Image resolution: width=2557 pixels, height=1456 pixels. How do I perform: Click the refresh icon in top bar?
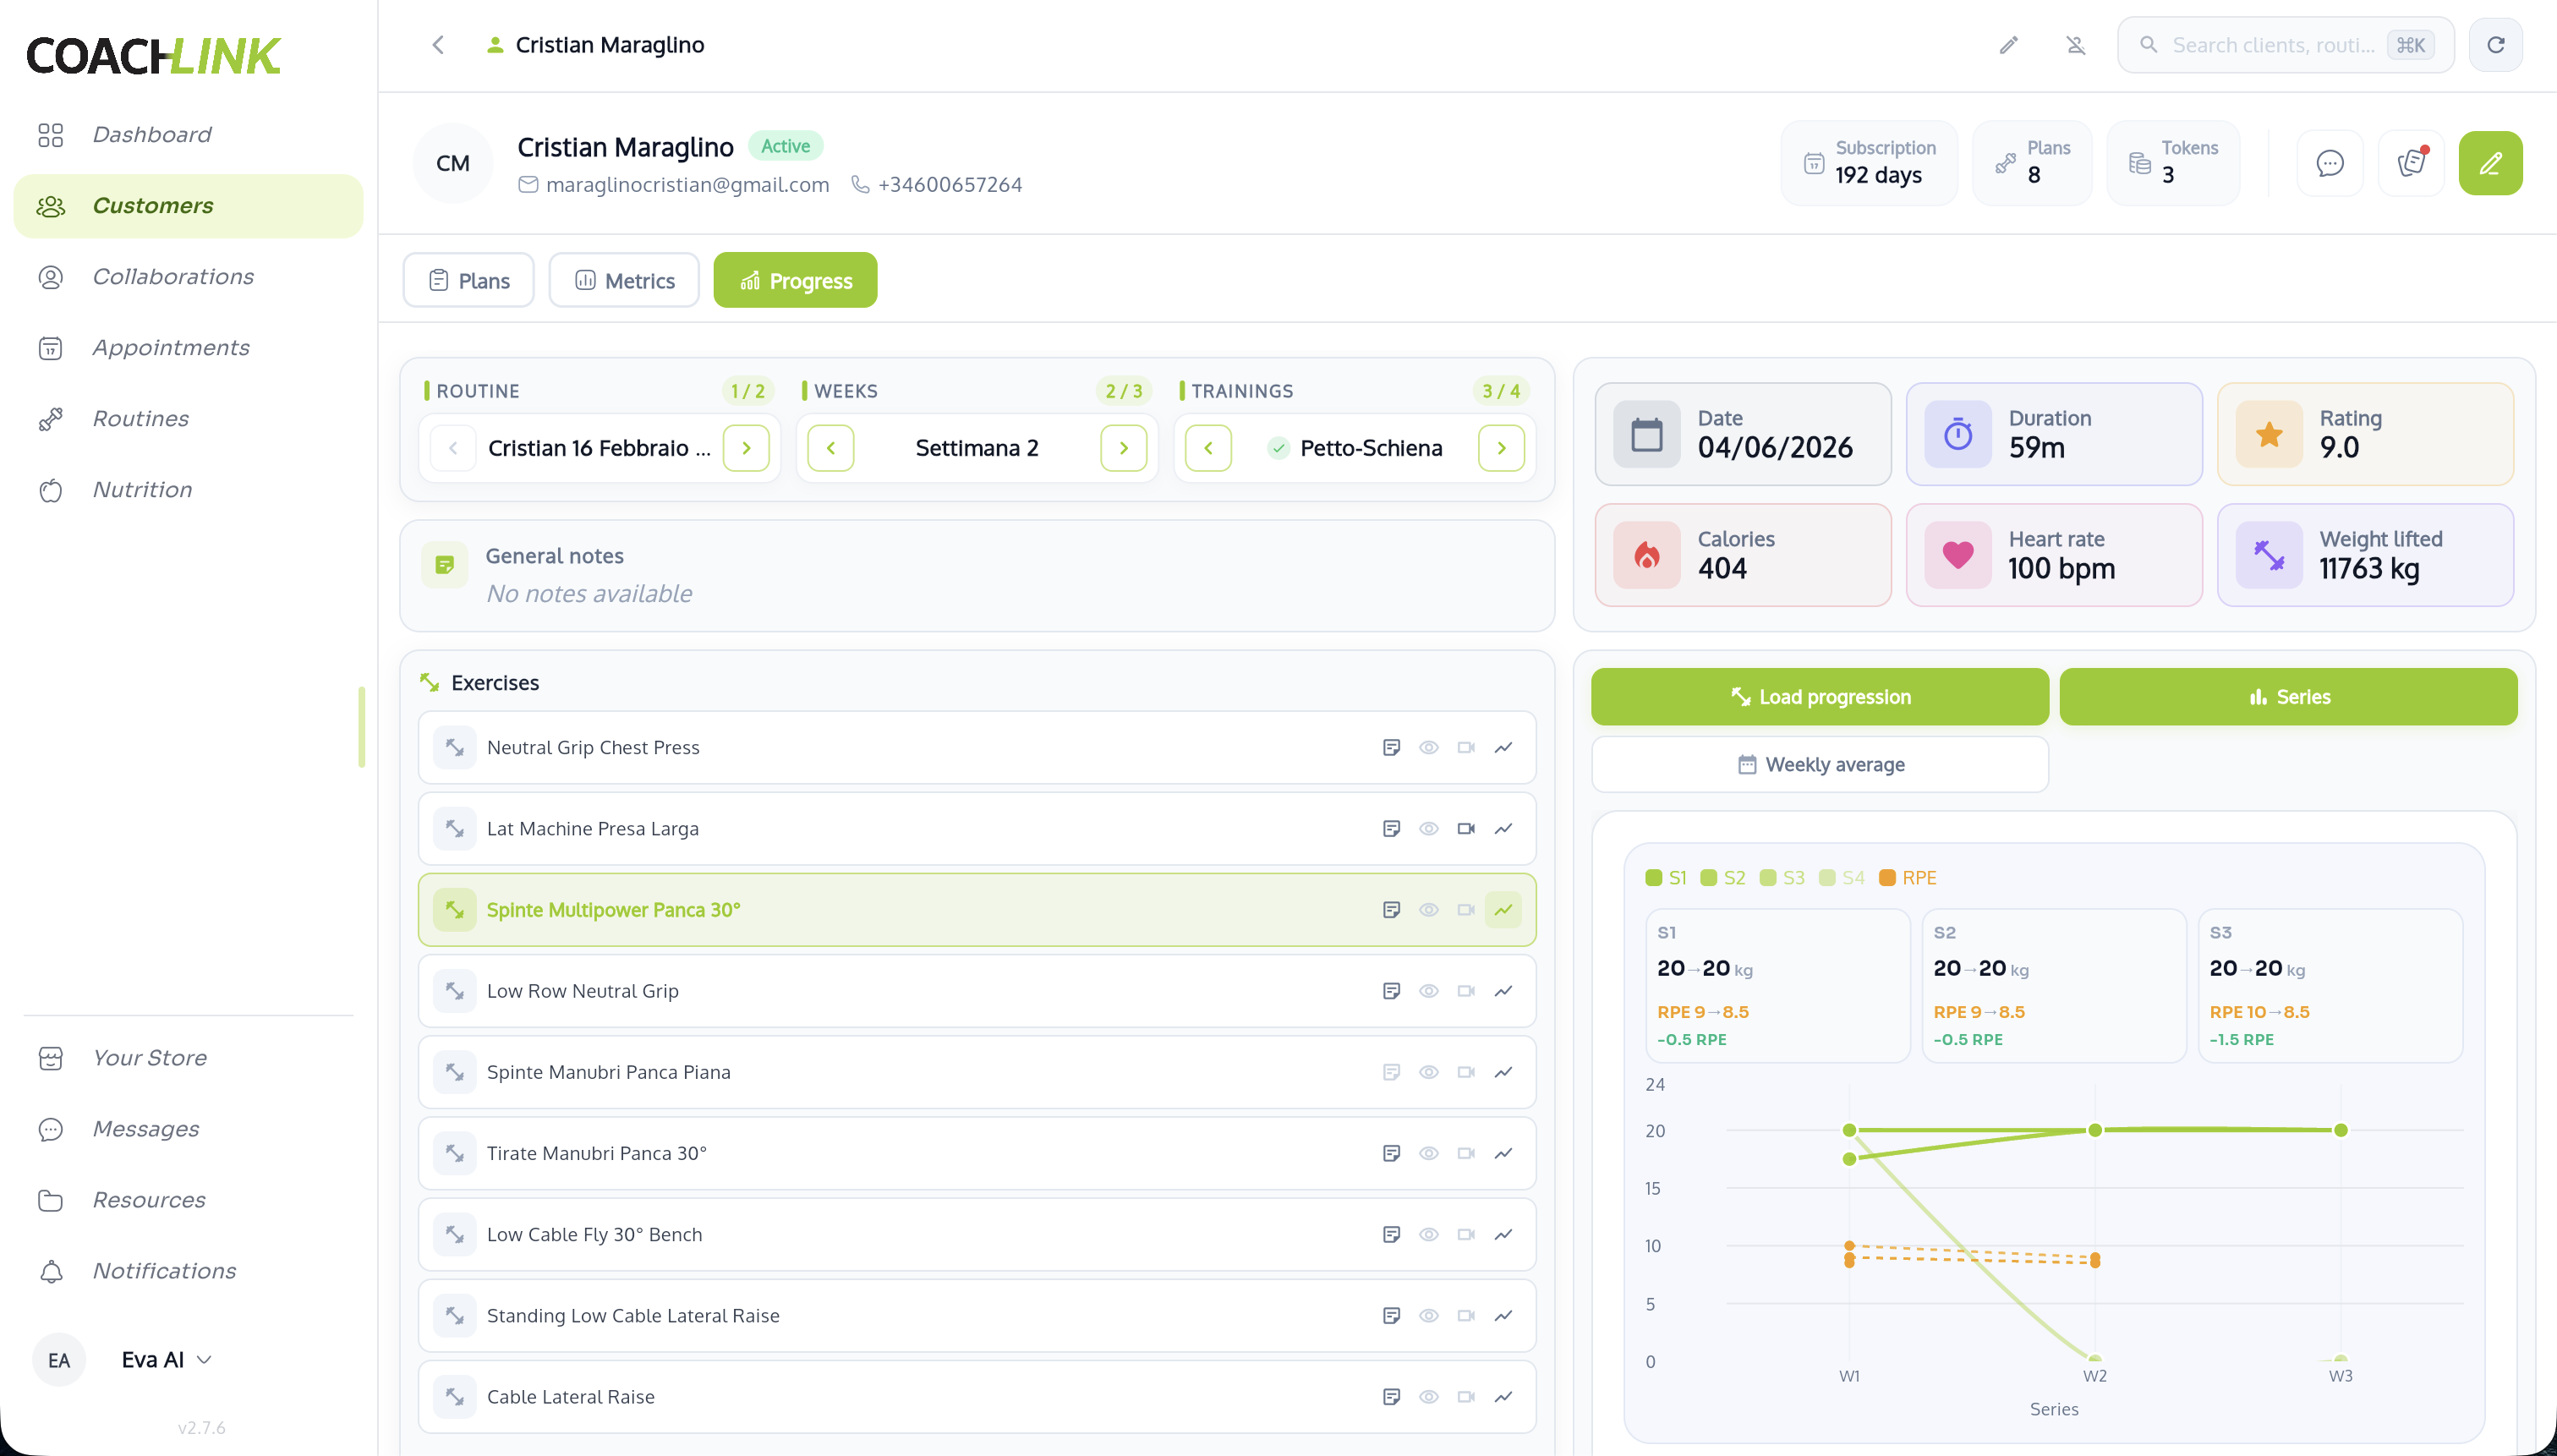point(2496,45)
